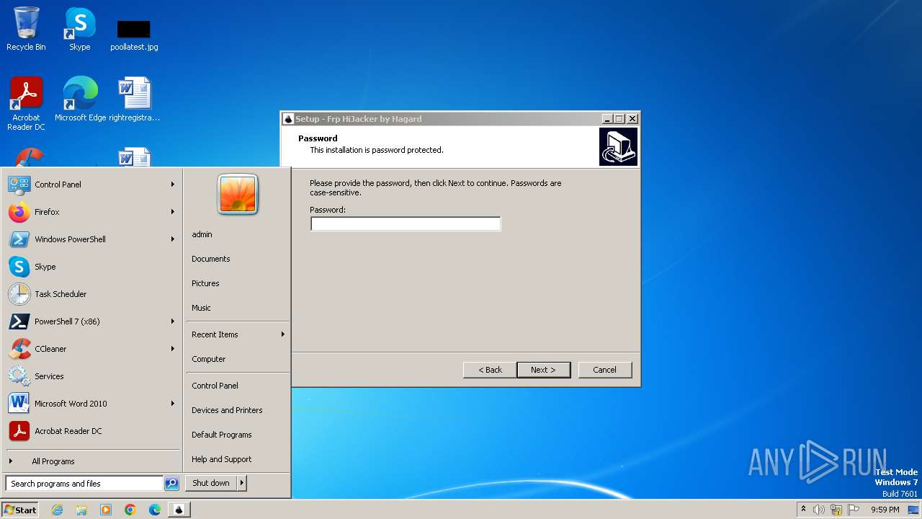This screenshot has height=519, width=922.
Task: Click the user account flower picture
Action: [x=238, y=195]
